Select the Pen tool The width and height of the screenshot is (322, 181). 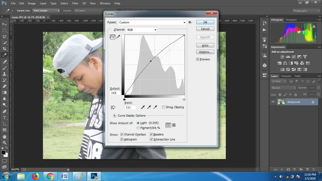point(5,111)
